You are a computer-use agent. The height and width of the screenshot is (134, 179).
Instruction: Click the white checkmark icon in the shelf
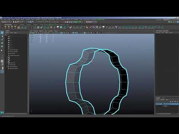pyautogui.click(x=41, y=27)
